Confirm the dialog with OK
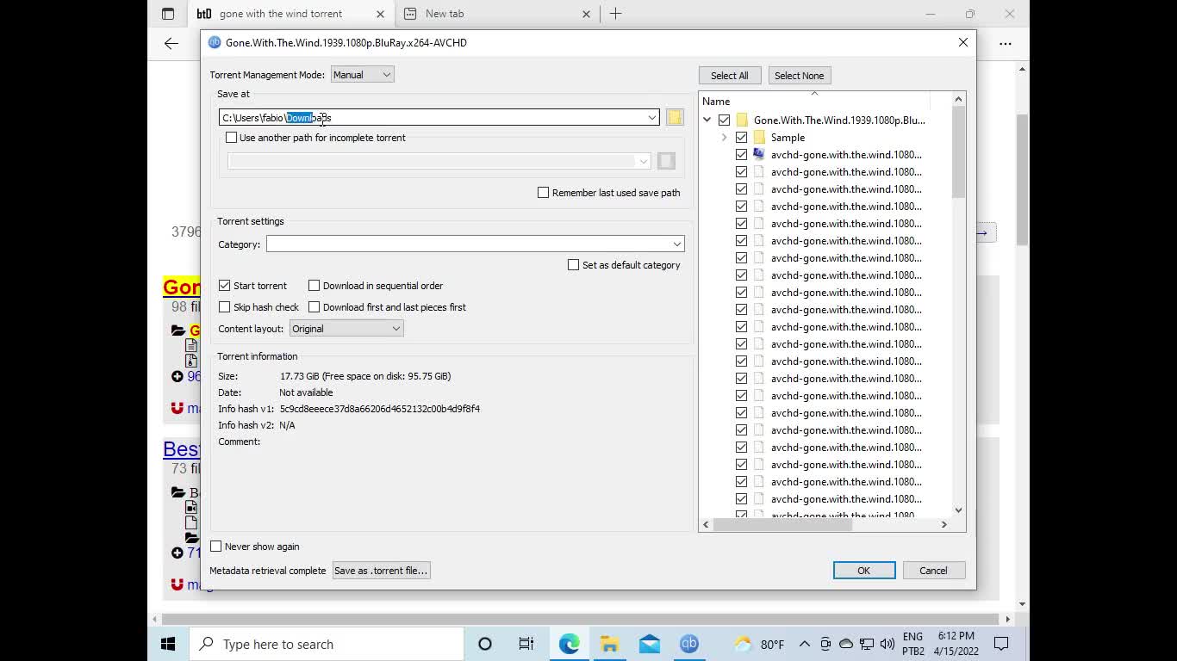1177x661 pixels. pos(864,571)
